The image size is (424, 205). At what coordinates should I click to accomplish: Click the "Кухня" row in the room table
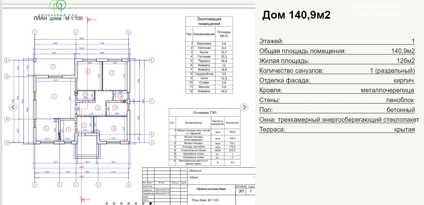209,52
